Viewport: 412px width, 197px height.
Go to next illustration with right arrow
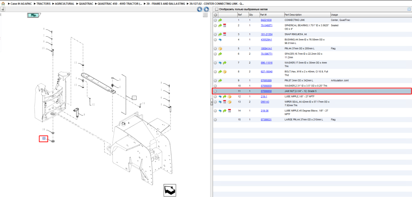pyautogui.click(x=206, y=9)
